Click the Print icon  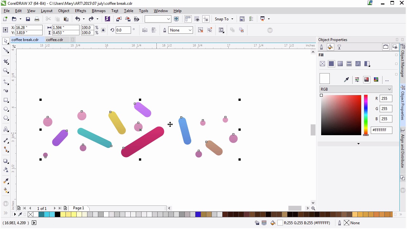click(x=37, y=19)
